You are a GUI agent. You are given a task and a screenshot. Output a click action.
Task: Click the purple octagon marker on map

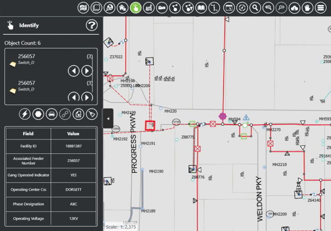(222, 116)
